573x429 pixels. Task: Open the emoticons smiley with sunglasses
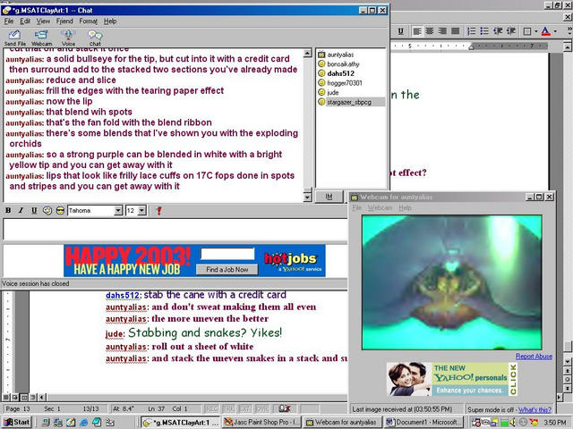60,211
